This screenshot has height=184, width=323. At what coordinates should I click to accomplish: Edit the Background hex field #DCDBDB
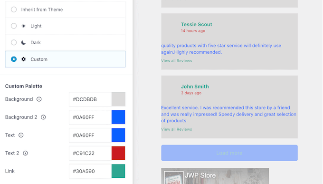pyautogui.click(x=90, y=99)
